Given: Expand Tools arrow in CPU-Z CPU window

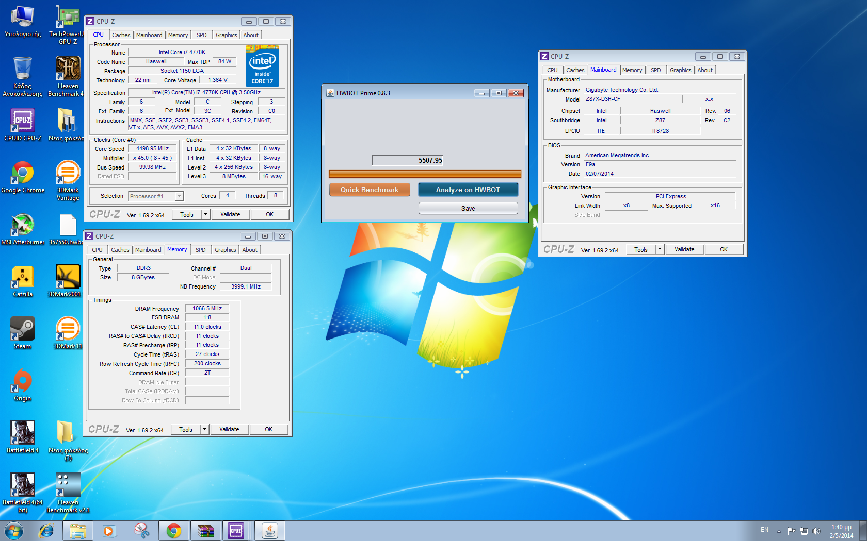Looking at the screenshot, I should [205, 214].
